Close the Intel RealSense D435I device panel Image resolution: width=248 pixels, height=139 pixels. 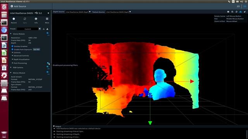tap(48, 13)
